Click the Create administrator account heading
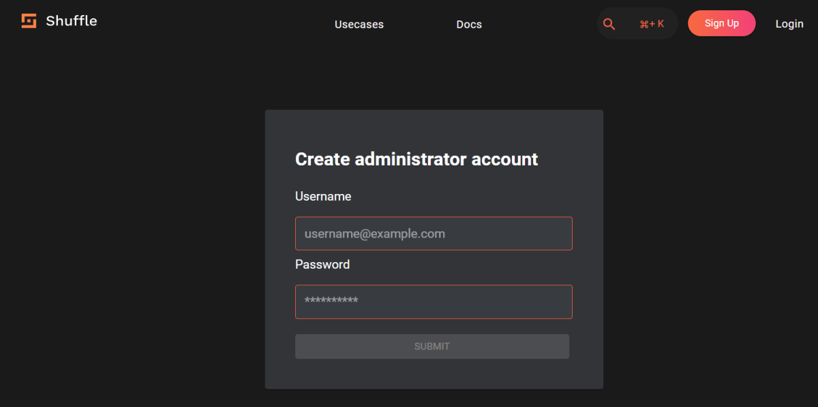This screenshot has height=407, width=818. click(x=416, y=159)
